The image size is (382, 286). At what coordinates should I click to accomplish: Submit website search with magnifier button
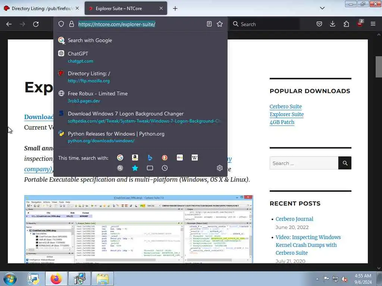click(x=345, y=163)
